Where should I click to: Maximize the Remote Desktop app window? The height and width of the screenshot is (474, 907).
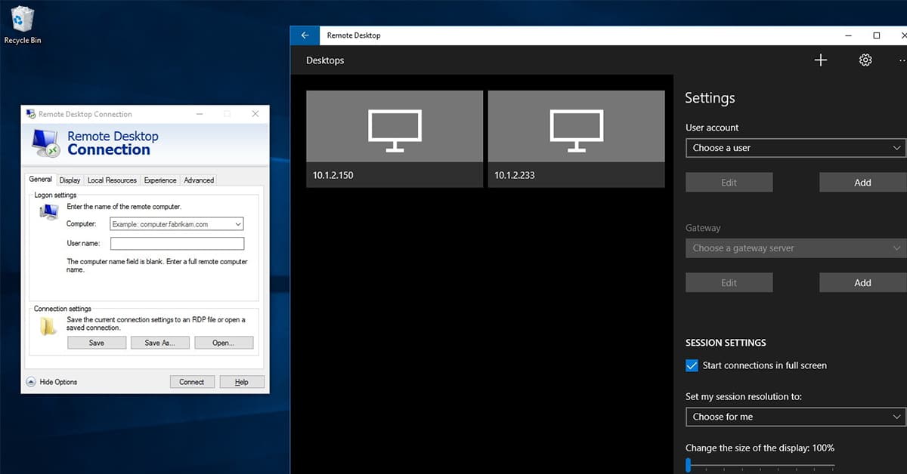(x=877, y=35)
